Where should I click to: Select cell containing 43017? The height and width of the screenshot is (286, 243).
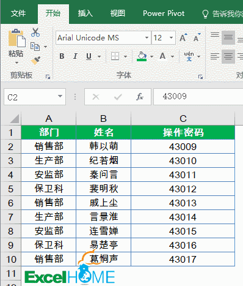tap(183, 259)
